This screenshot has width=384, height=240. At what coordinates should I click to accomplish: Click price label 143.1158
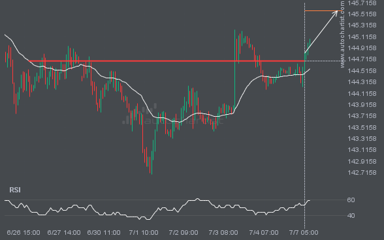pyautogui.click(x=362, y=150)
